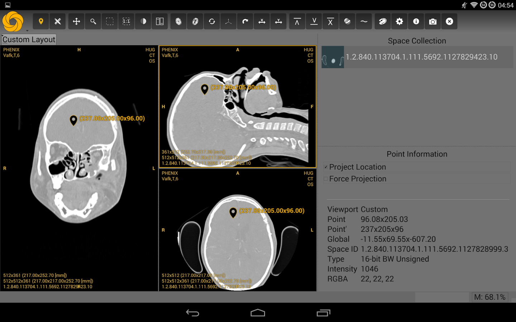Select the ruler and pencil measure tool
Screen dimensions: 516x322
point(58,21)
